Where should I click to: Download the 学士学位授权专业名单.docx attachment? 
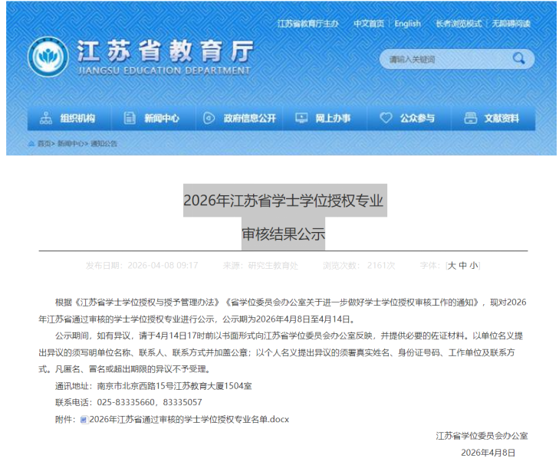coord(189,419)
